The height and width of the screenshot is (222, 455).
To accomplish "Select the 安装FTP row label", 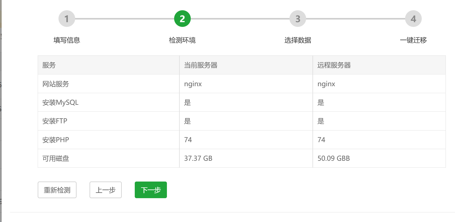I will point(55,121).
